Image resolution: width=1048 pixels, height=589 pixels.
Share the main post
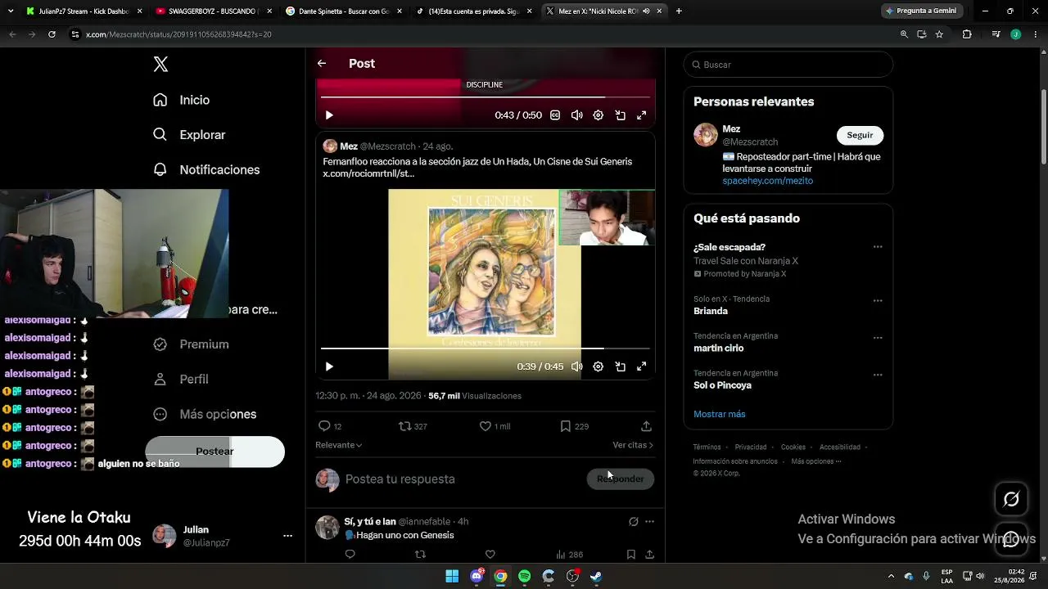click(x=646, y=426)
